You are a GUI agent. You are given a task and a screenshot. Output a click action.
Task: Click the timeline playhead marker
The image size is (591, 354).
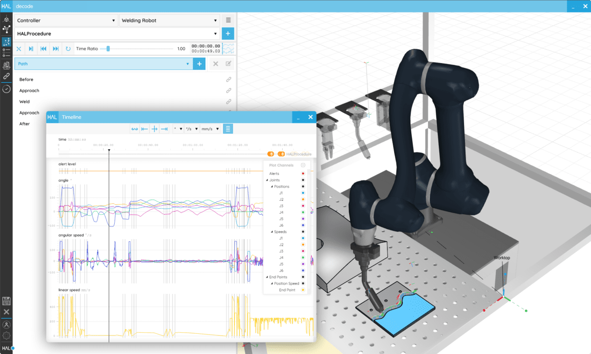tap(109, 150)
